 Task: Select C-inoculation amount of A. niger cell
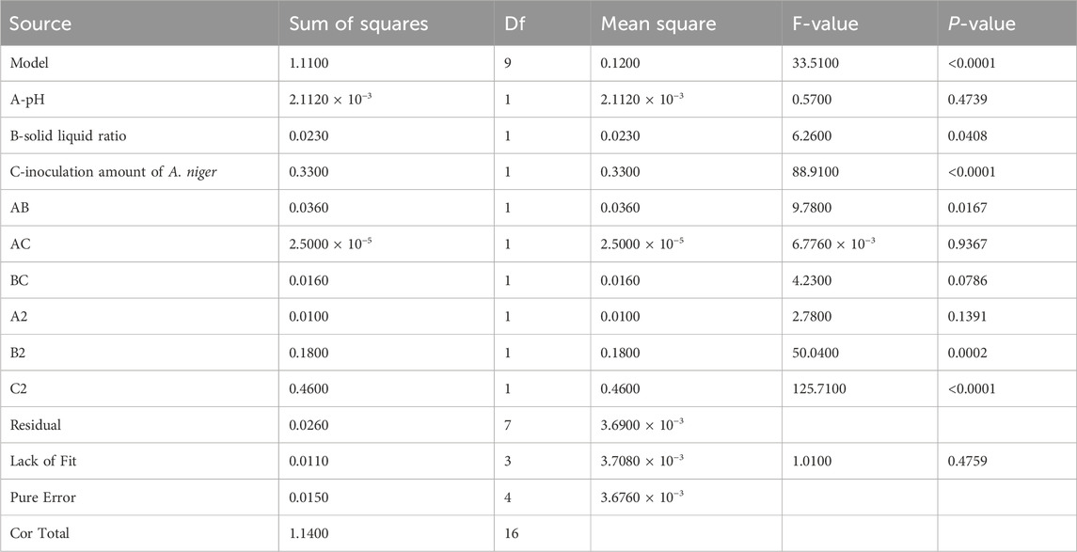tap(113, 172)
